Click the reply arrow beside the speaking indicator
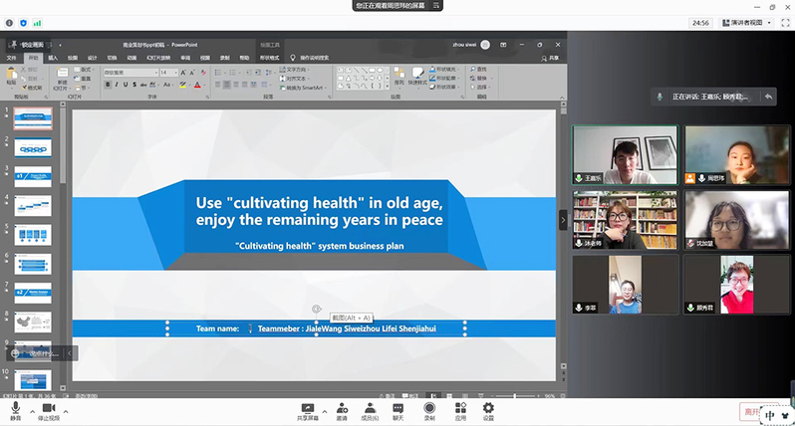Image resolution: width=795 pixels, height=426 pixels. (768, 97)
